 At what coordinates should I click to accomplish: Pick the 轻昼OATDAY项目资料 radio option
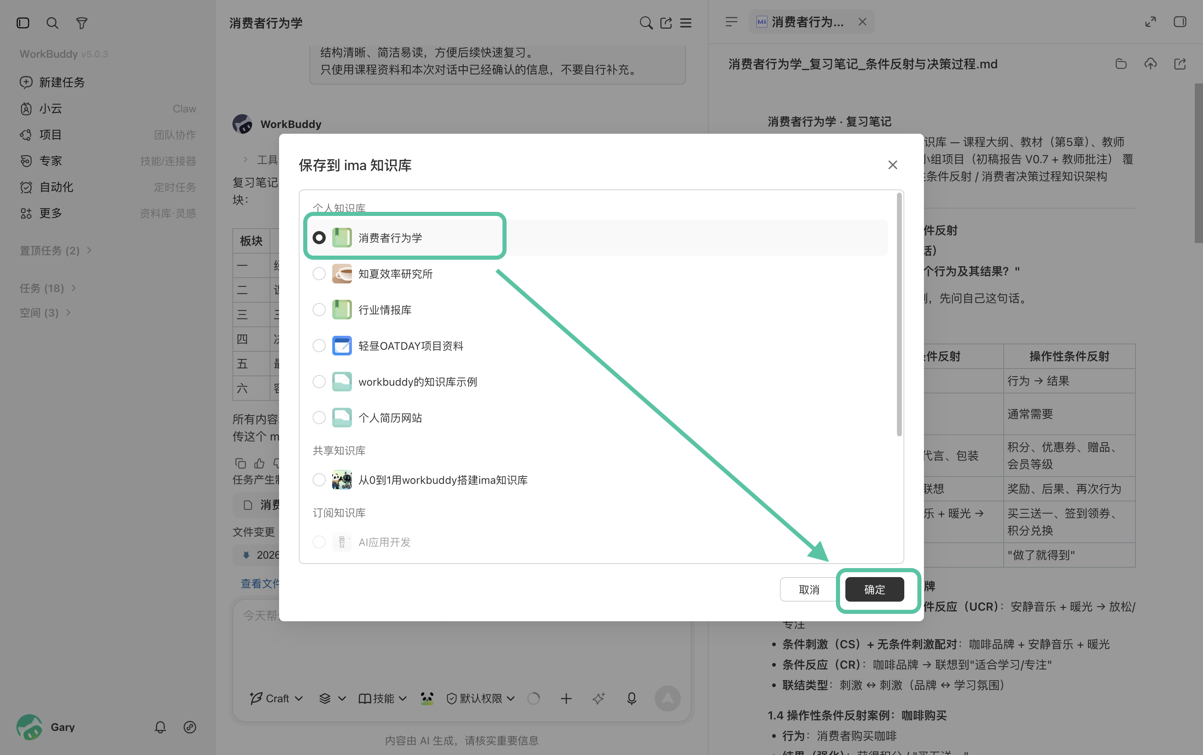[319, 346]
